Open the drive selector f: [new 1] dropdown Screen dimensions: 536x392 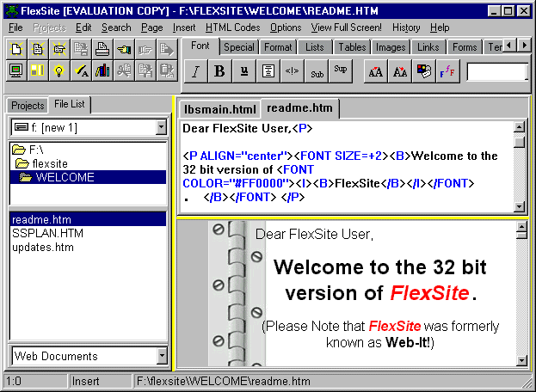[161, 128]
